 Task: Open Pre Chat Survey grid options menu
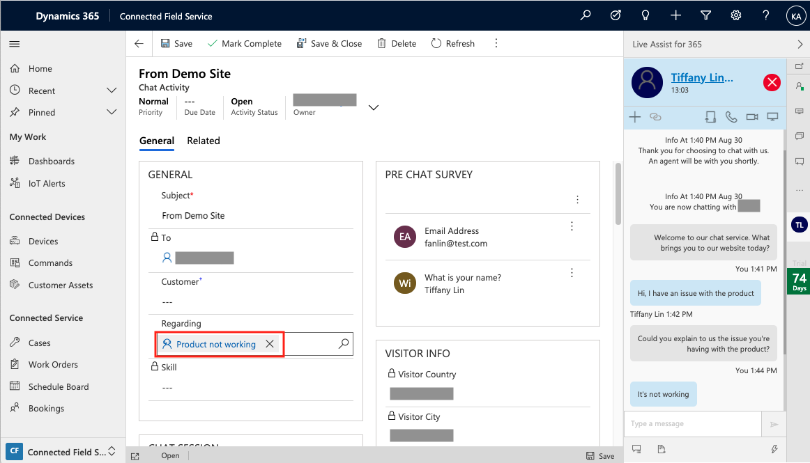[577, 199]
